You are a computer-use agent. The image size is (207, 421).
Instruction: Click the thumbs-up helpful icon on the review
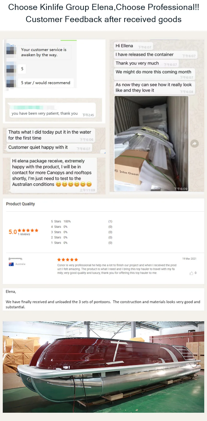(191, 273)
